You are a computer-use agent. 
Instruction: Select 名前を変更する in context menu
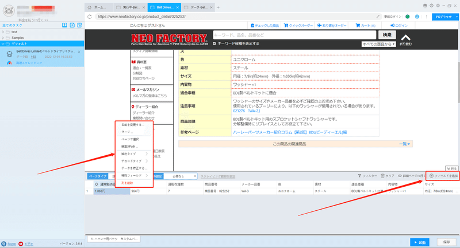133,125
